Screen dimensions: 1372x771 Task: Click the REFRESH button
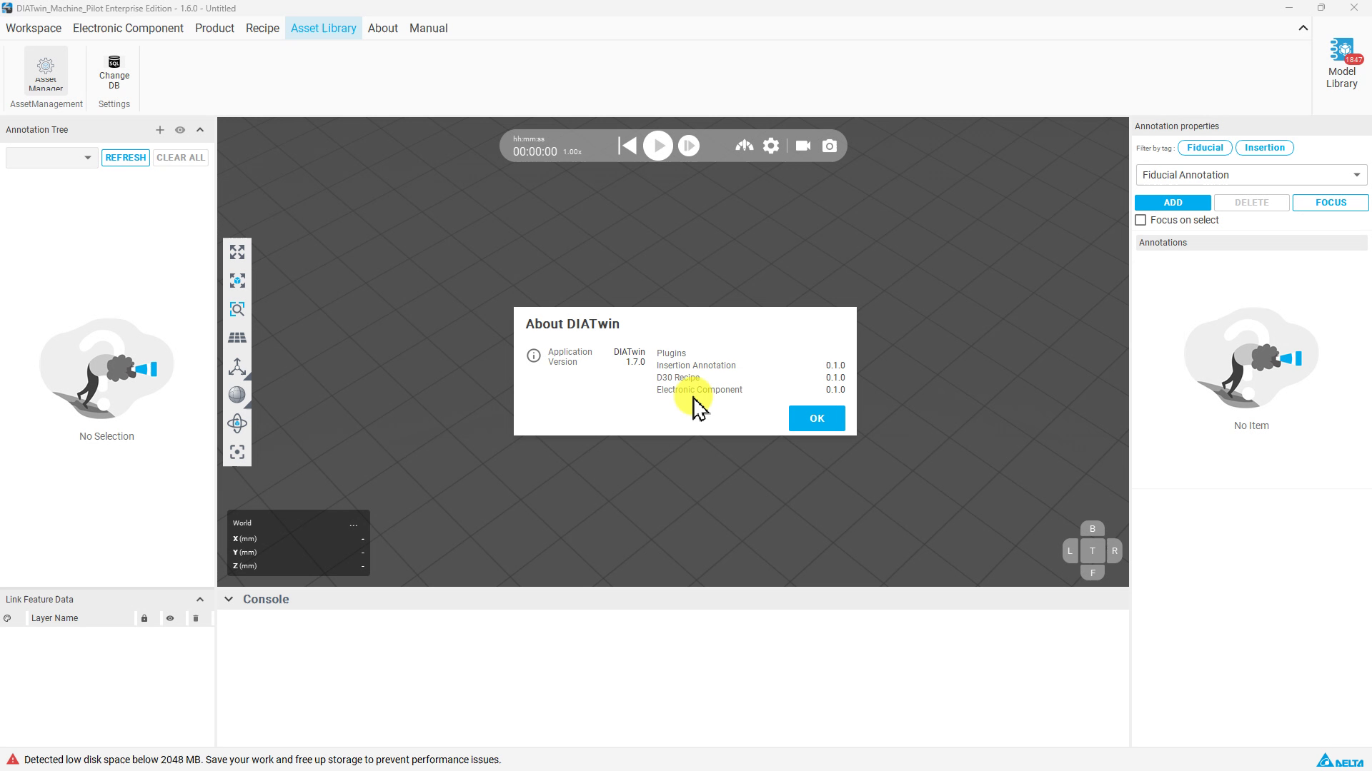(126, 158)
